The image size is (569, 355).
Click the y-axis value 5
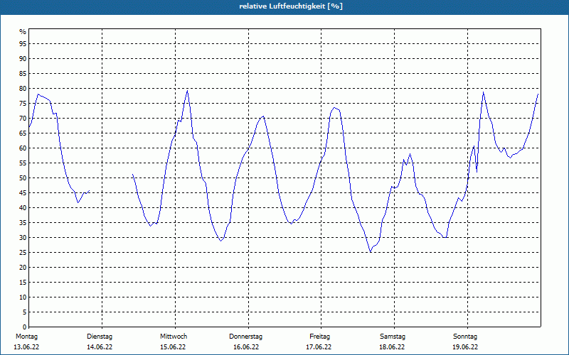(x=25, y=312)
